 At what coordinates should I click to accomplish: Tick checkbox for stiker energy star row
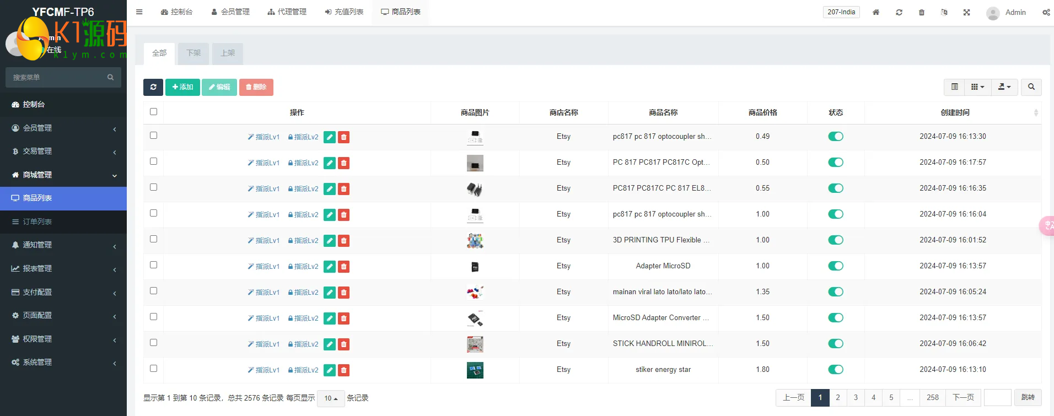point(153,369)
